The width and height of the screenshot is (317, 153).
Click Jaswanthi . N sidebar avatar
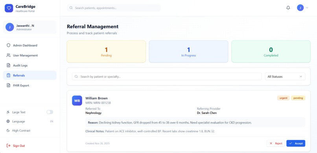coord(10,27)
